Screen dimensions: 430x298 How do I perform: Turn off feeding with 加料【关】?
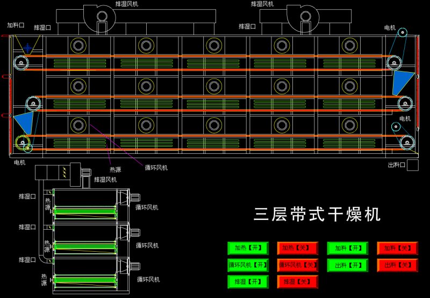tap(398, 248)
